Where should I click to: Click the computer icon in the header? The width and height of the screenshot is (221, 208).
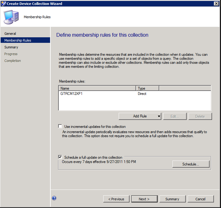click(x=11, y=17)
